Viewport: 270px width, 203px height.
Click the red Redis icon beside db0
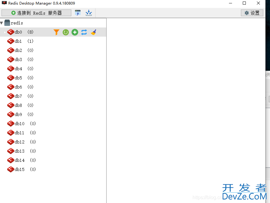[x=11, y=32]
